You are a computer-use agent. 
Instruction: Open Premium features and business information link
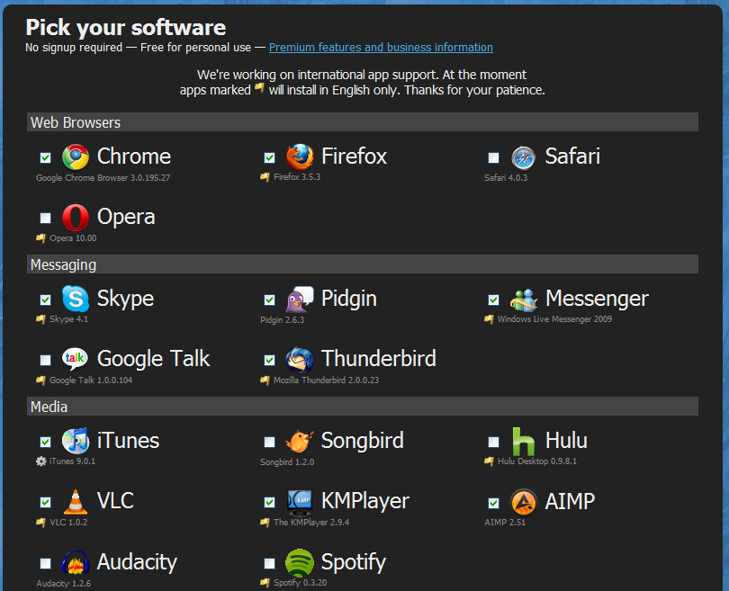381,48
